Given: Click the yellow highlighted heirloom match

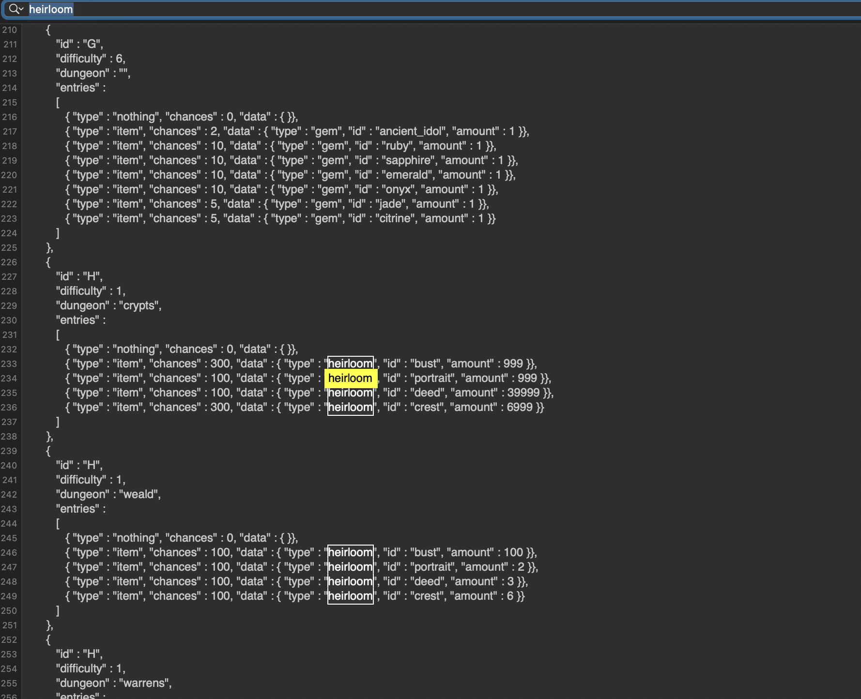Looking at the screenshot, I should point(350,378).
